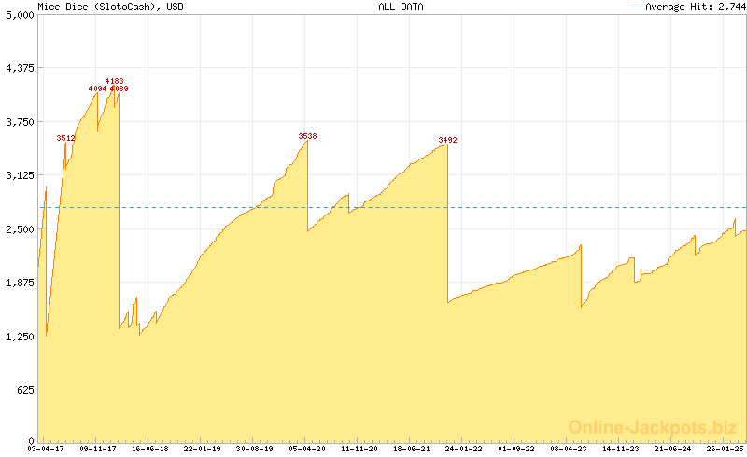747x457 pixels.
Task: Click the 4183 peak value label
Action: click(x=114, y=81)
